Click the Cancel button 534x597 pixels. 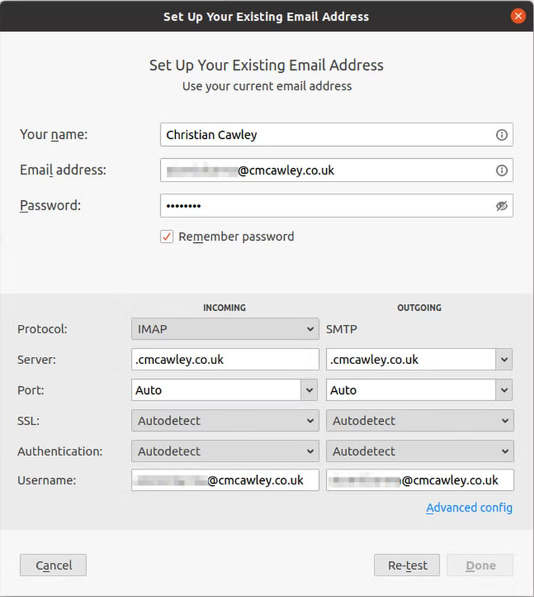point(53,565)
